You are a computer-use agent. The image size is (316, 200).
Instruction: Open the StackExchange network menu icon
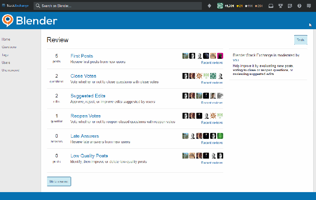pos(4,6)
